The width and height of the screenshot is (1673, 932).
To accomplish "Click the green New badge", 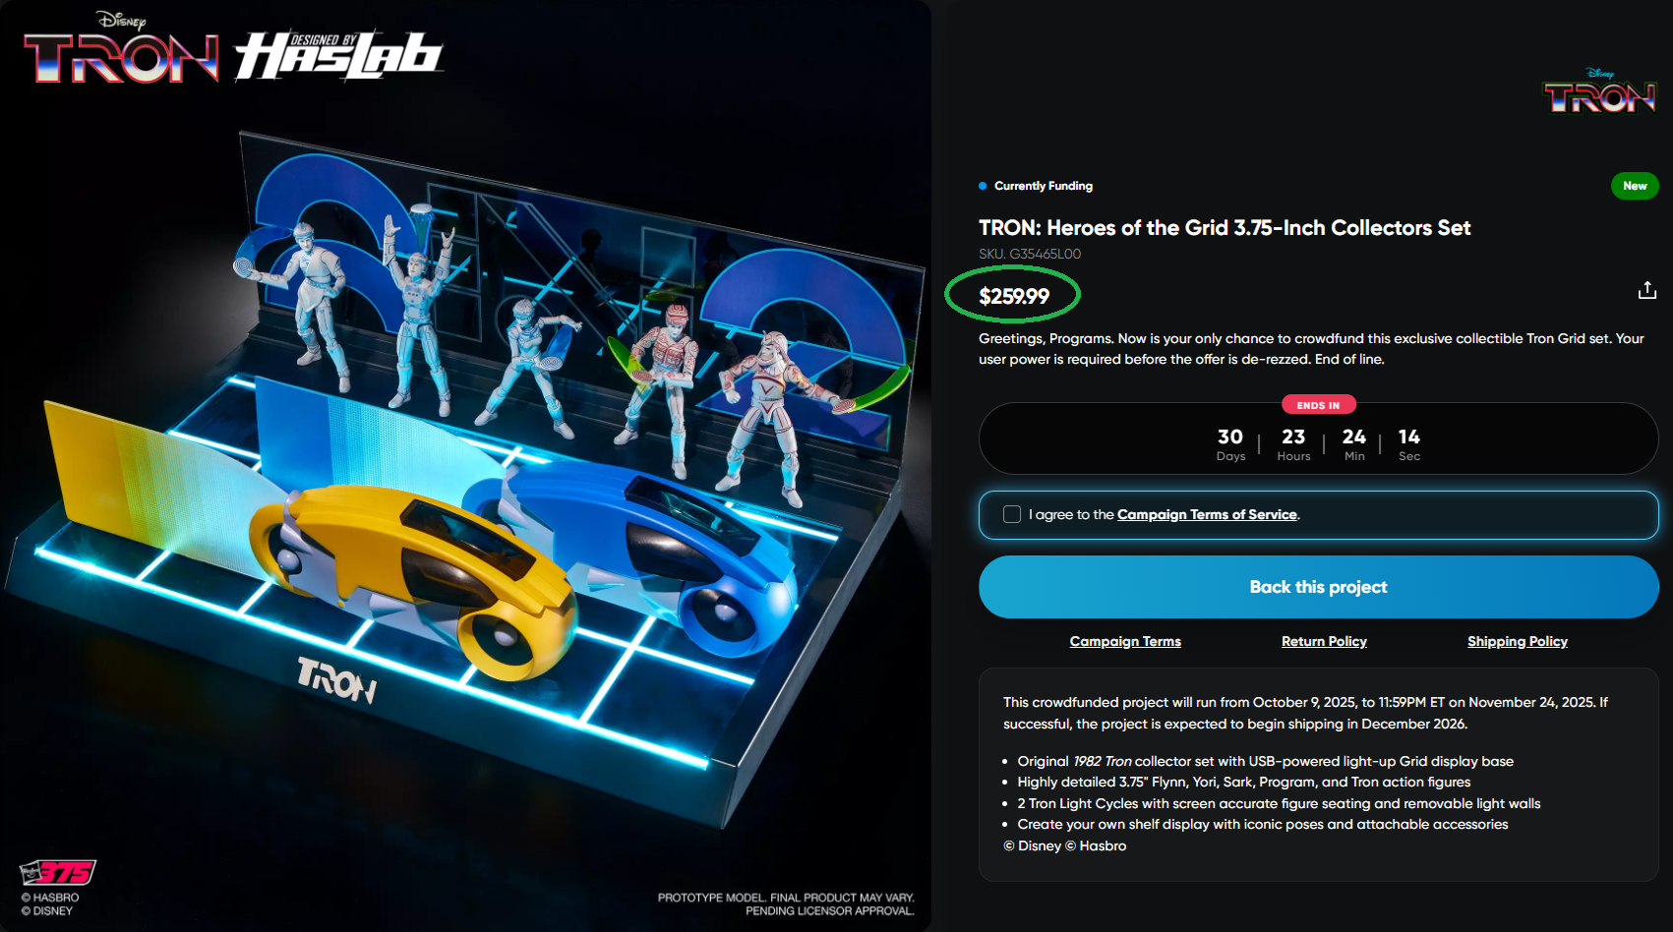I will [1635, 186].
